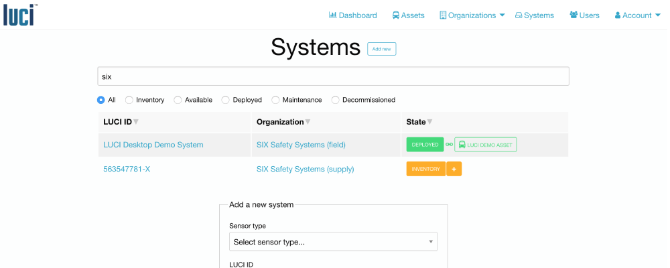Image resolution: width=670 pixels, height=268 pixels.
Task: Click the LUCI DEMO ASSET button
Action: (x=485, y=145)
